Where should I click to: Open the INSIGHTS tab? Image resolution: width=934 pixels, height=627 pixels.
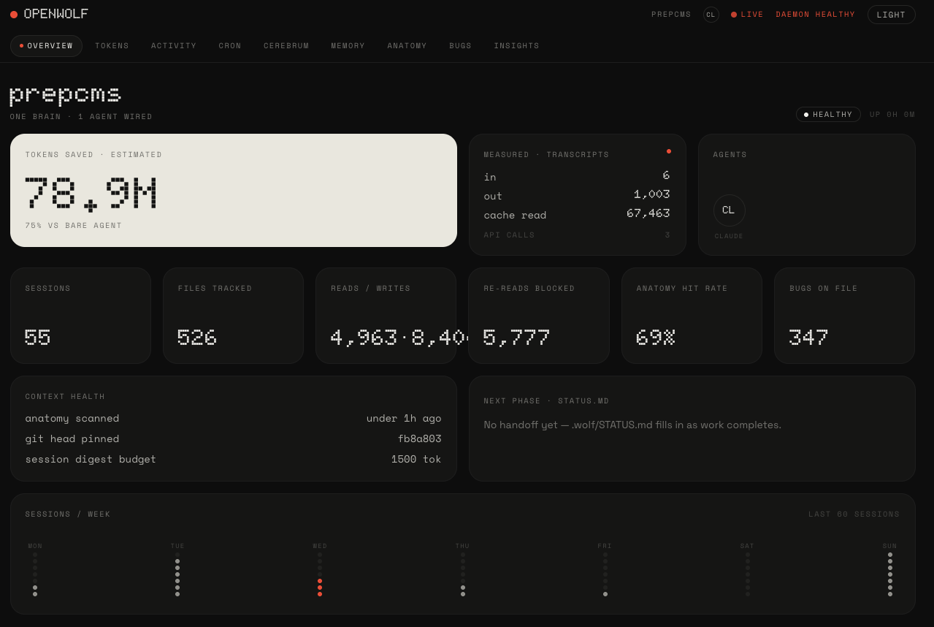[516, 46]
